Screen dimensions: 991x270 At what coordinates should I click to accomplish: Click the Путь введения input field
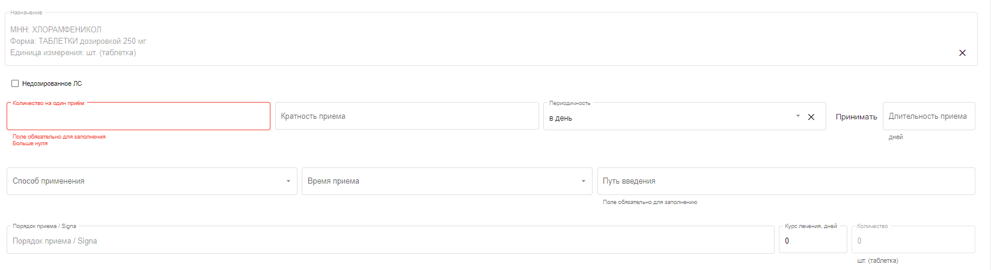coord(786,181)
